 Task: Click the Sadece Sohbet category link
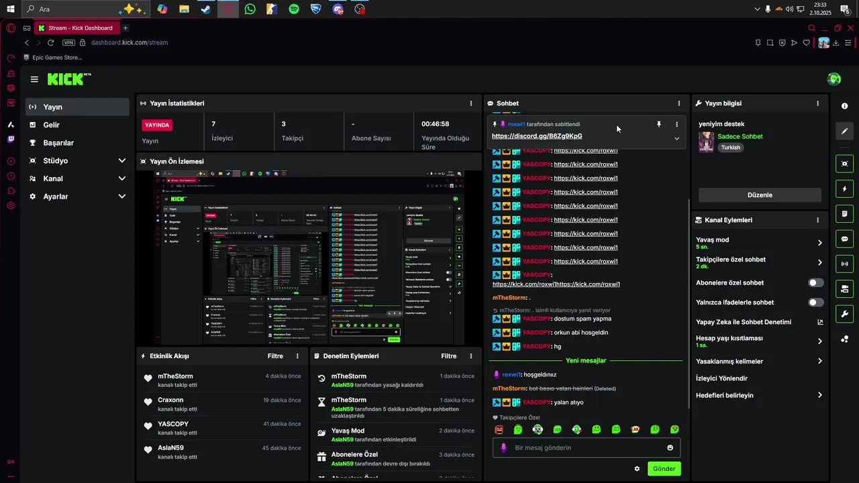(740, 136)
